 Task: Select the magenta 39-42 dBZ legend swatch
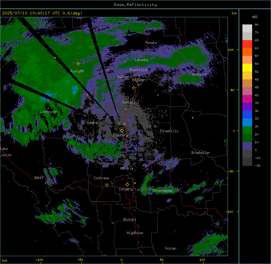247,99
